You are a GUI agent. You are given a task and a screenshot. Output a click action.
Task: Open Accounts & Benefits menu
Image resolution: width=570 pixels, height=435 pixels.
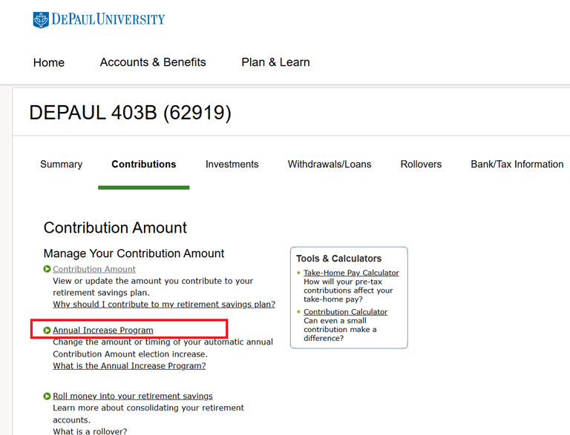tap(153, 62)
